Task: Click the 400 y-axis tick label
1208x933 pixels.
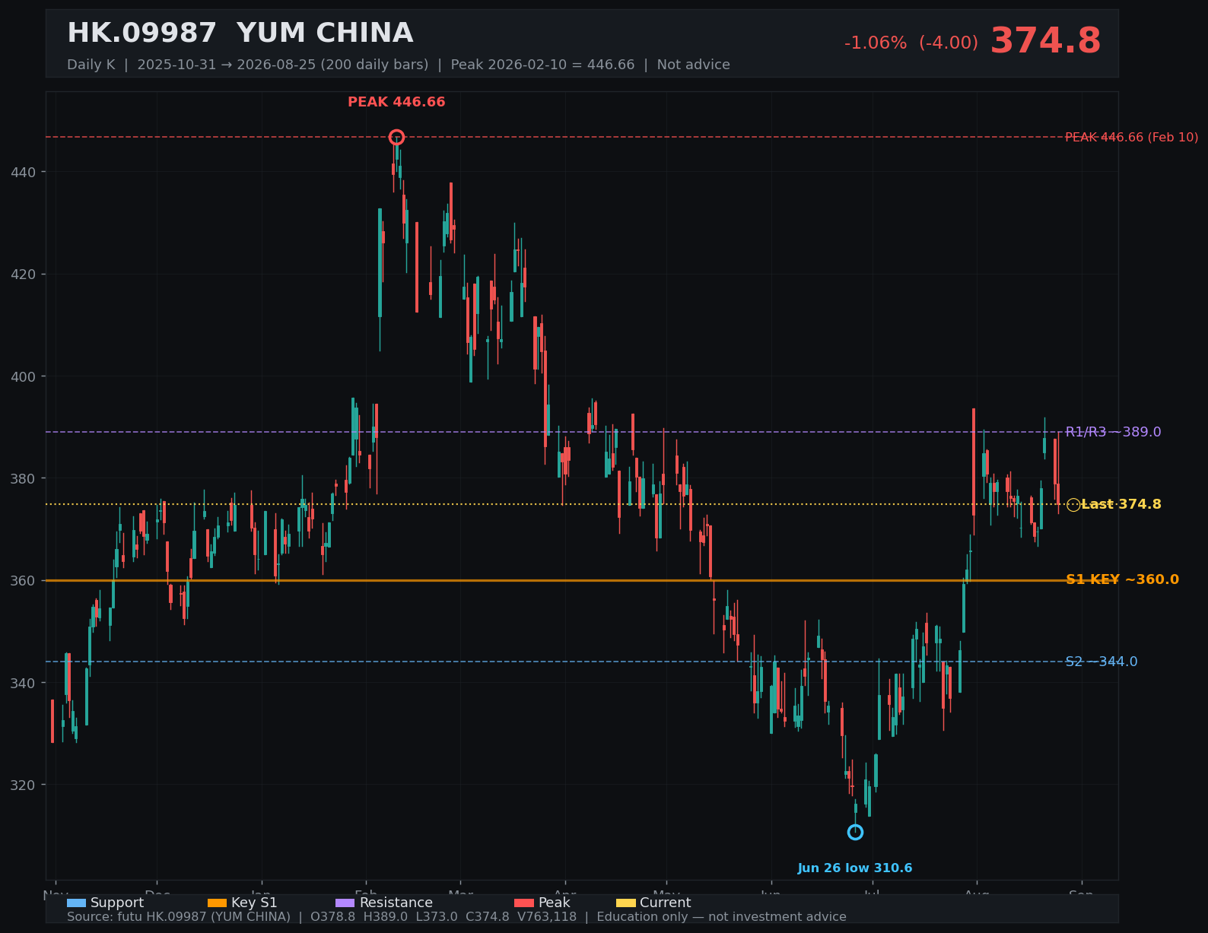Action: 23,376
